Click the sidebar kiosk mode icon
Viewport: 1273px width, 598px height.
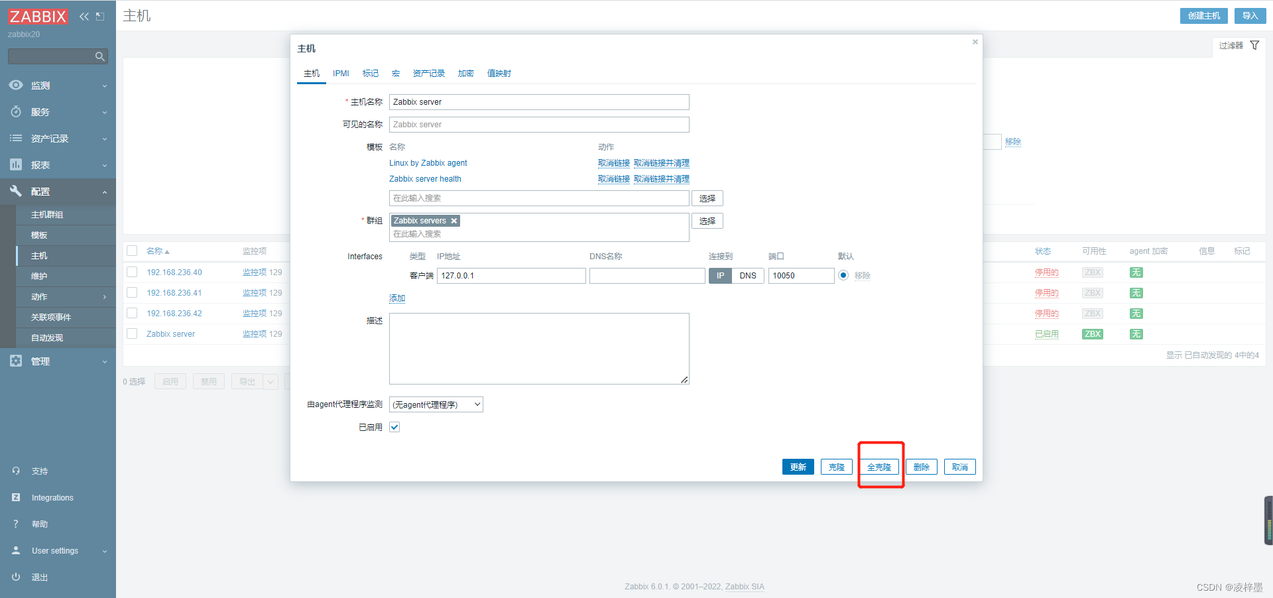100,17
